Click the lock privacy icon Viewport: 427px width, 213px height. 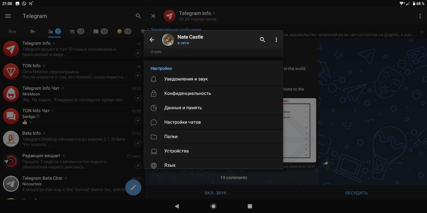tap(154, 94)
